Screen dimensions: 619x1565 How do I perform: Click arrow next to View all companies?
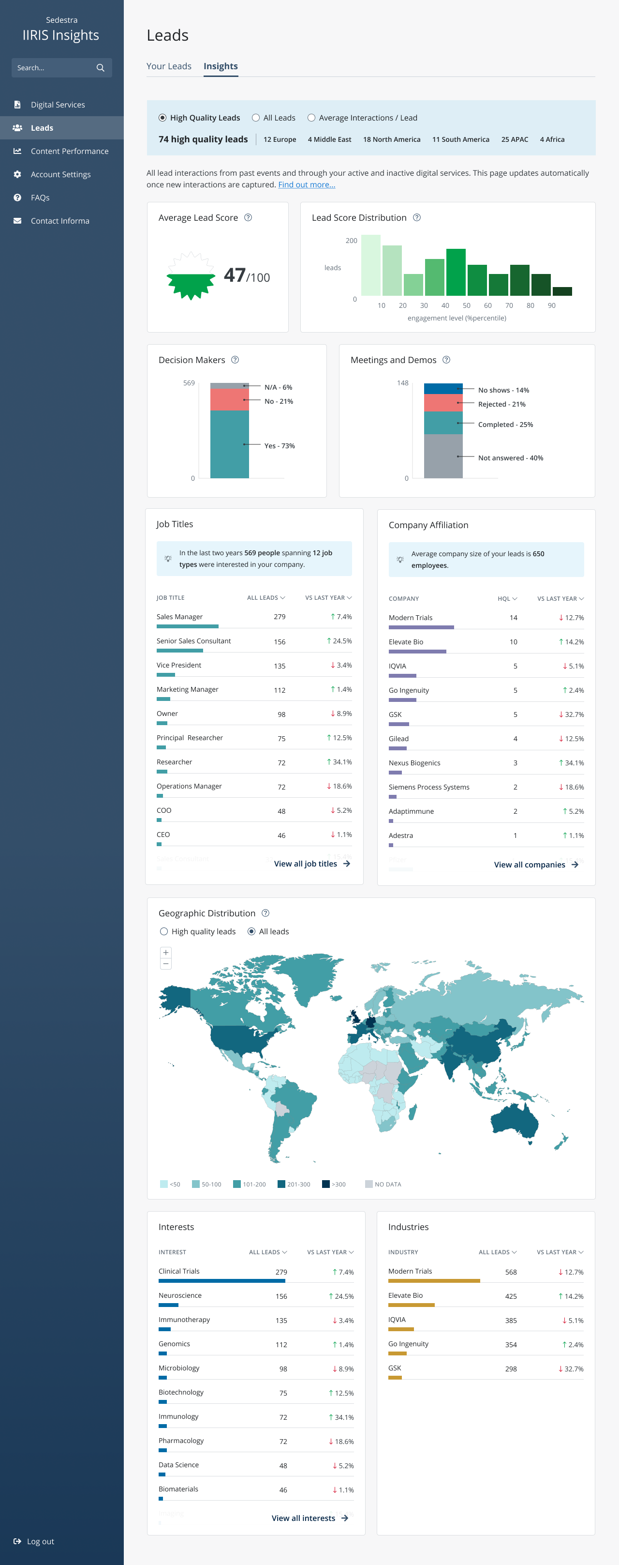point(575,865)
